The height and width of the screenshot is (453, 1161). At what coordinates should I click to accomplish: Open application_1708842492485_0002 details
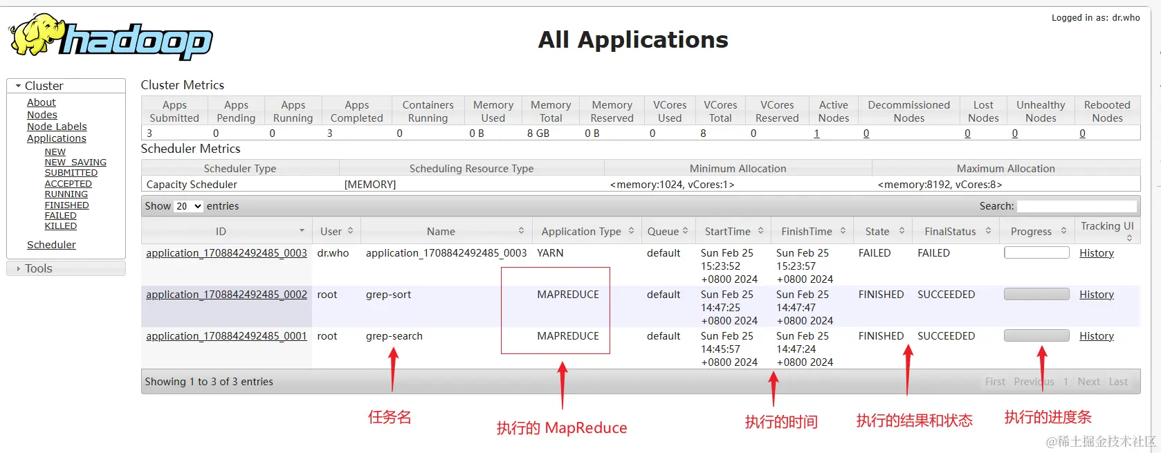tap(226, 295)
